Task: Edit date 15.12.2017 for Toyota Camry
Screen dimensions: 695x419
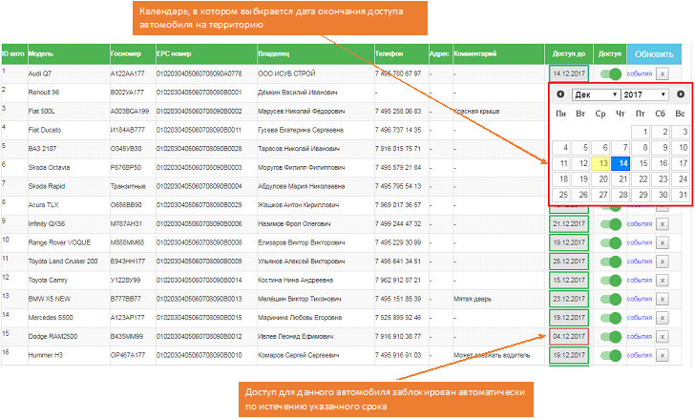Action: [569, 280]
